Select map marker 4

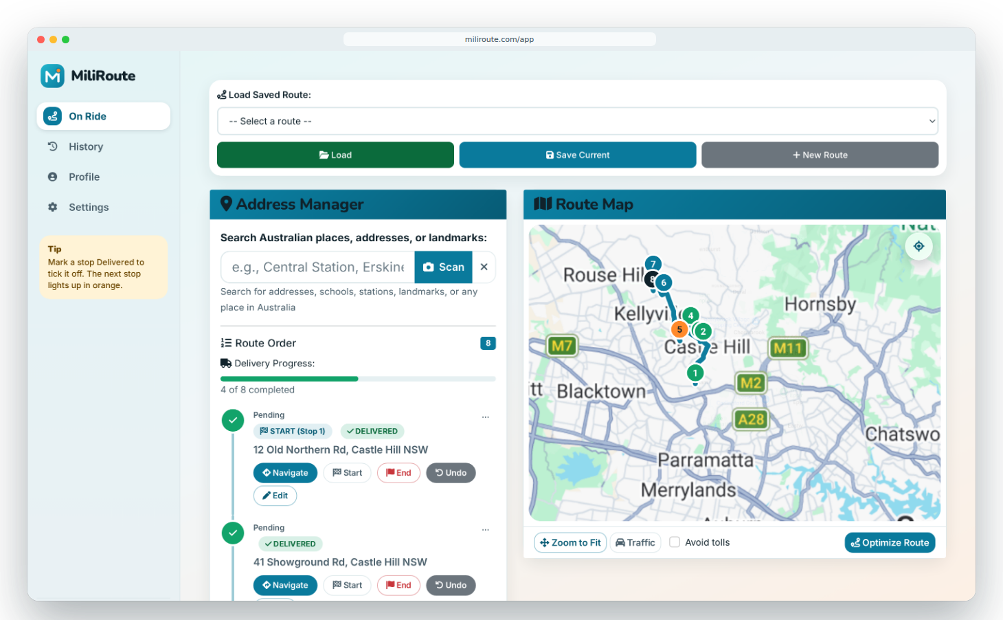690,315
